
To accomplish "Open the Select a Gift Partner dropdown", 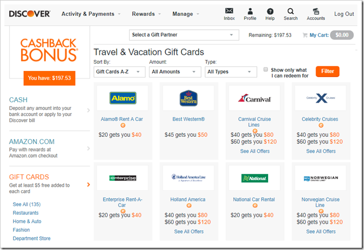I will coord(184,35).
